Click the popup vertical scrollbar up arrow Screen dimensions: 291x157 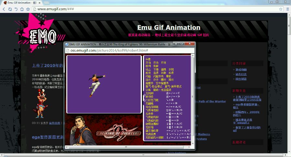[x=193, y=56]
